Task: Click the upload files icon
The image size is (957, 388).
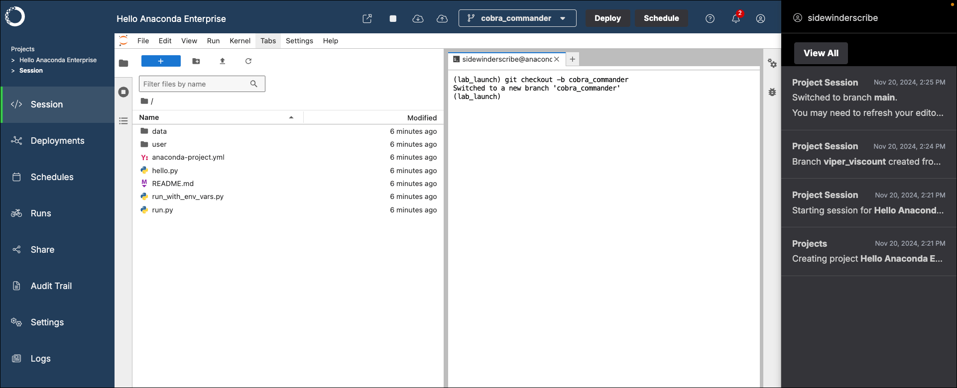Action: tap(223, 61)
